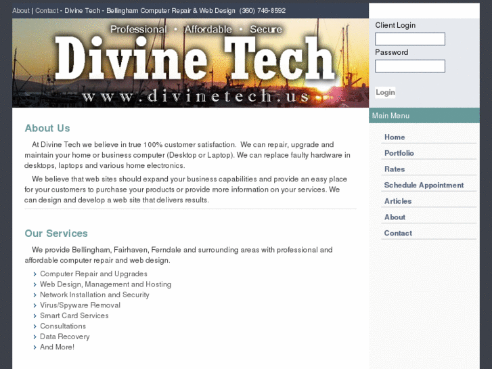Screen dimensions: 492x369
Task: Click 'Smart Card Services' list item
Action: (74, 316)
